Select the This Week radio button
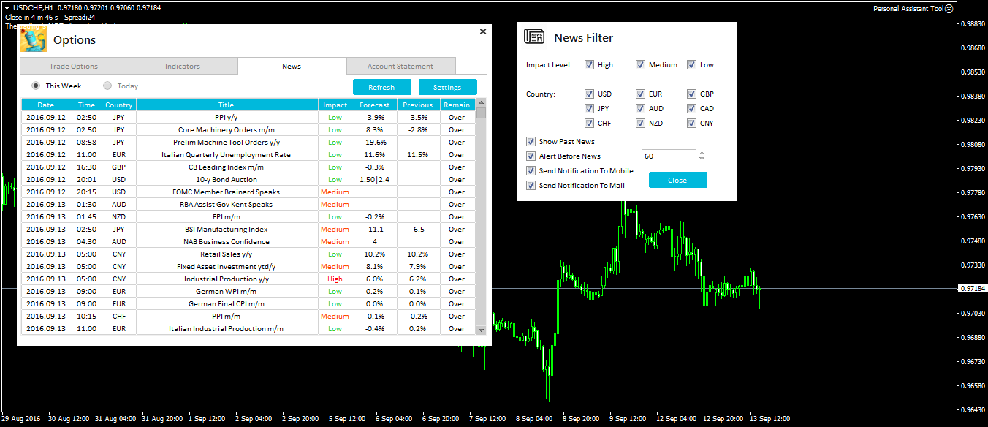 click(x=36, y=86)
